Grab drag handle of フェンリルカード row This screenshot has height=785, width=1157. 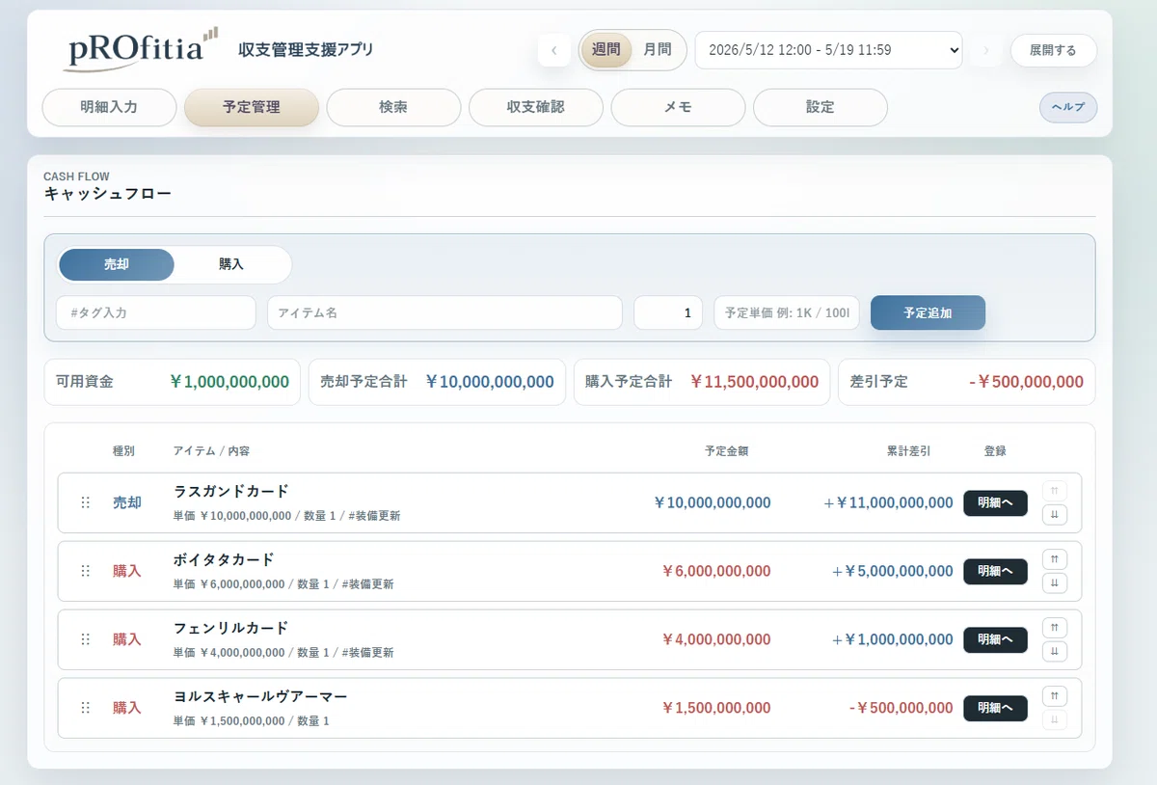pyautogui.click(x=85, y=639)
